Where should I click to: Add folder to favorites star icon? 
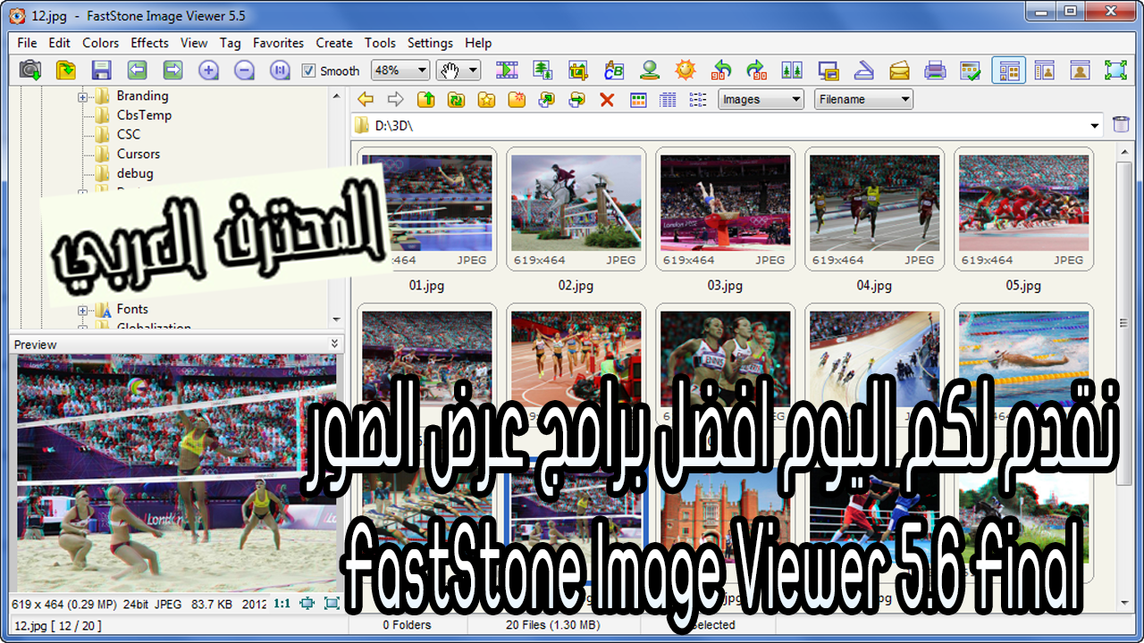(486, 99)
